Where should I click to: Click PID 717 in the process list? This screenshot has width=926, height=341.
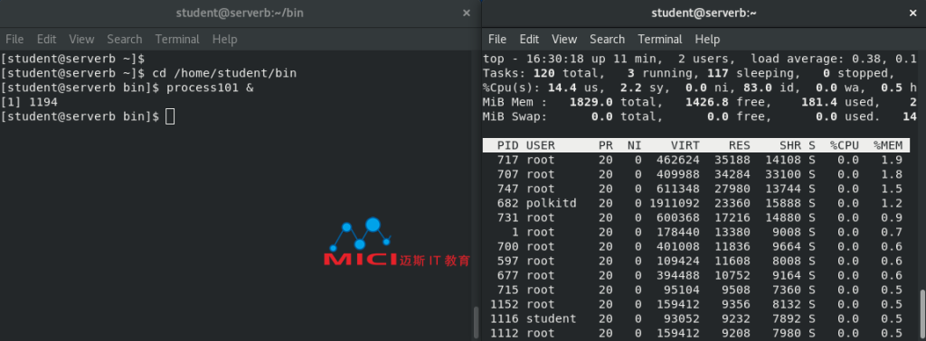(508, 161)
